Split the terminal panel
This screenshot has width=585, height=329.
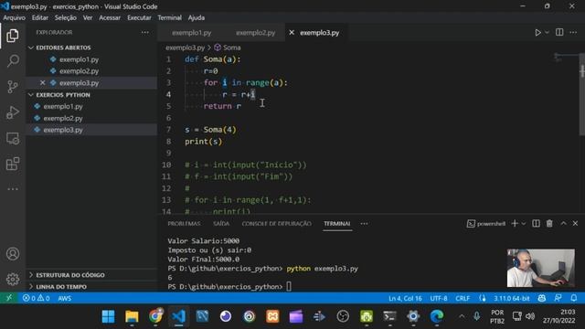click(x=536, y=223)
